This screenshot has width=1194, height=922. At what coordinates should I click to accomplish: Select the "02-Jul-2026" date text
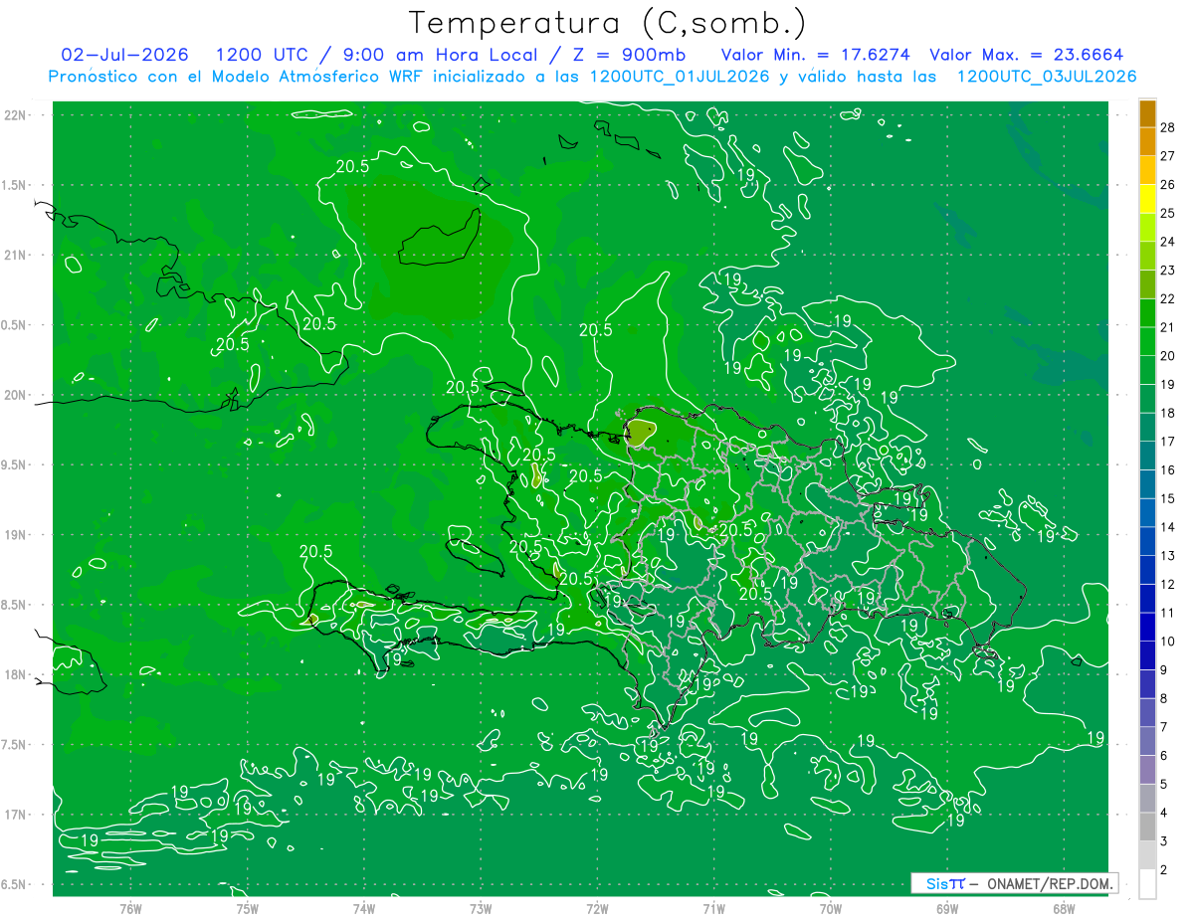(124, 55)
